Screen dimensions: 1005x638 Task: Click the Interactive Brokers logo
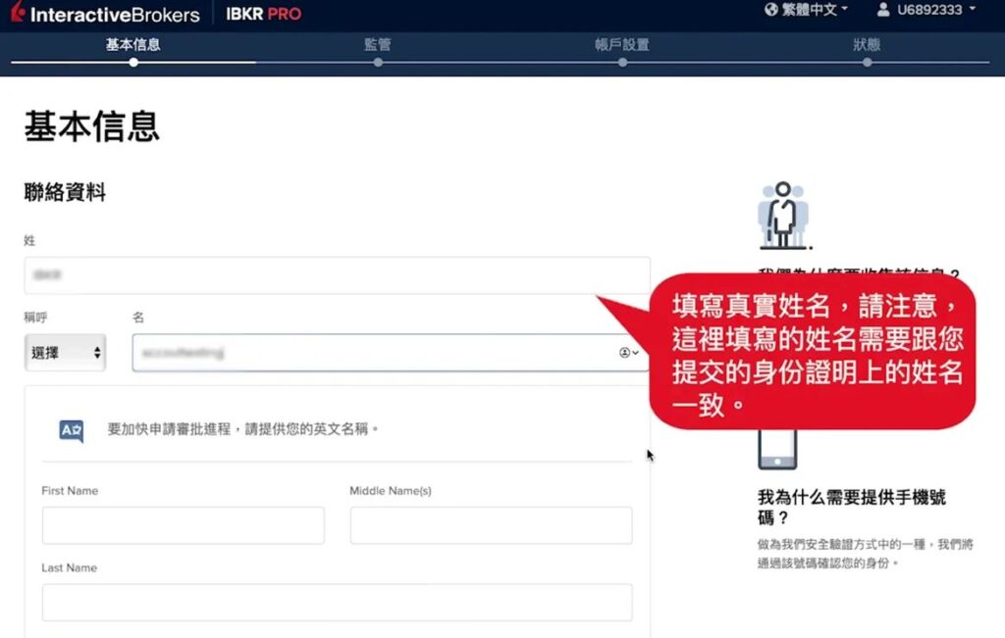pyautogui.click(x=105, y=14)
